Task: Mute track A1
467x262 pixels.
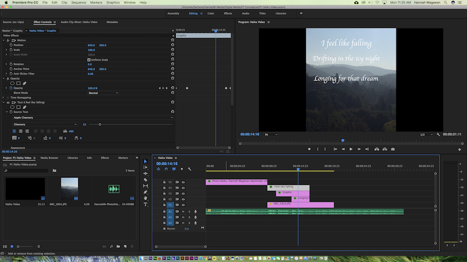Action: [x=183, y=212]
